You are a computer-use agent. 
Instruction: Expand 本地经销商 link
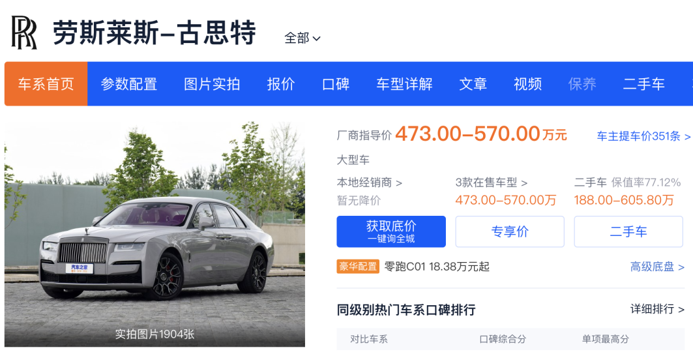point(370,183)
